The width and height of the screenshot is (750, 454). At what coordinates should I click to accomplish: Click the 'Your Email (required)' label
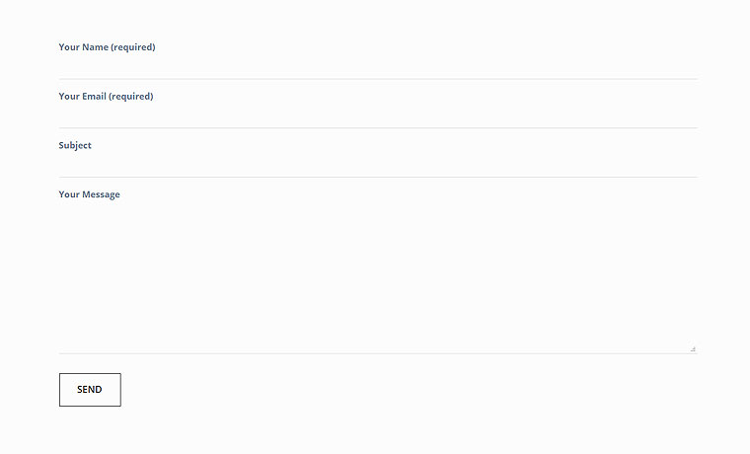pyautogui.click(x=106, y=97)
